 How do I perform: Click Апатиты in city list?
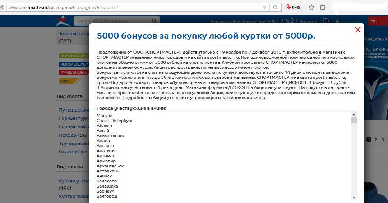coord(106,151)
